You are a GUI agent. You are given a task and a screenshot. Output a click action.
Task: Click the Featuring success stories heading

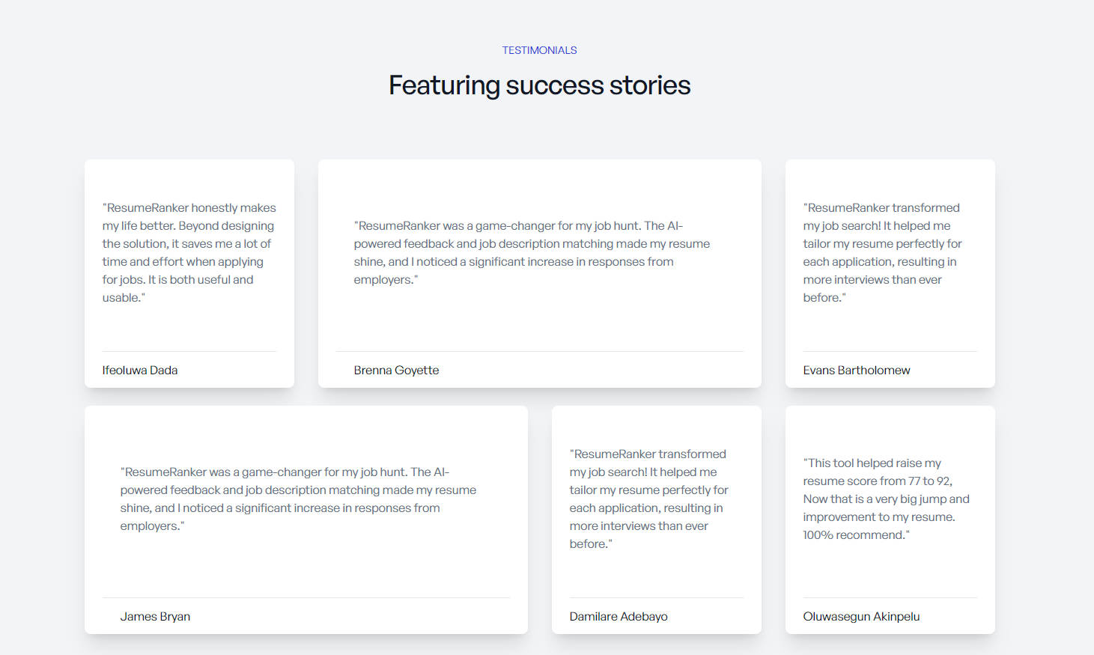[539, 85]
